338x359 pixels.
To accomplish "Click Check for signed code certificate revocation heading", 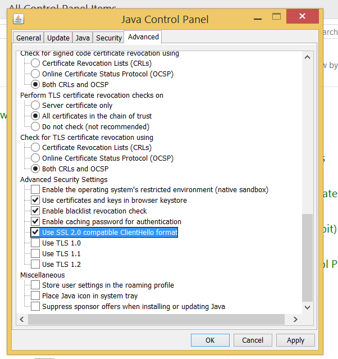I will pyautogui.click(x=99, y=53).
